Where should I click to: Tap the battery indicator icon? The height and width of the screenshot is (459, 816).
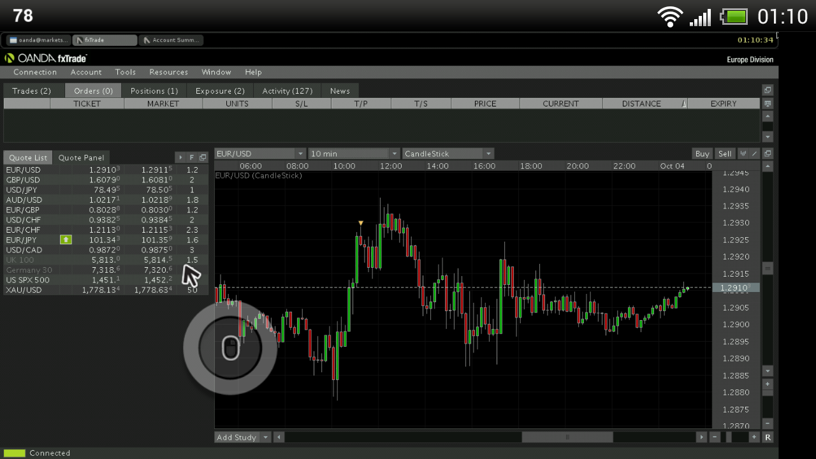[734, 17]
